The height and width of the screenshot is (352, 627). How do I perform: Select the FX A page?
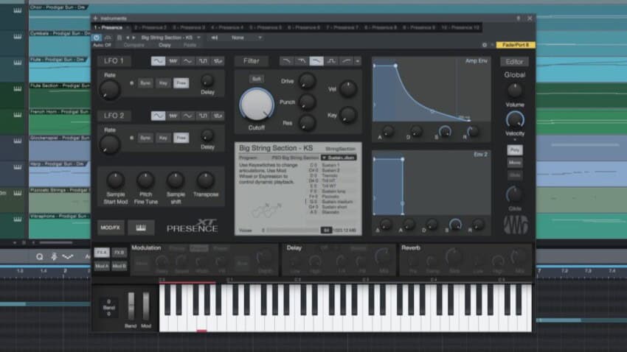click(x=102, y=253)
